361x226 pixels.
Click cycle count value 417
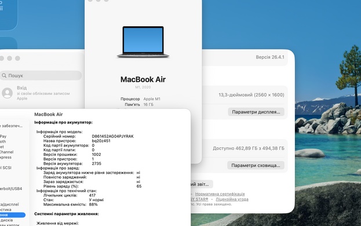(92, 195)
